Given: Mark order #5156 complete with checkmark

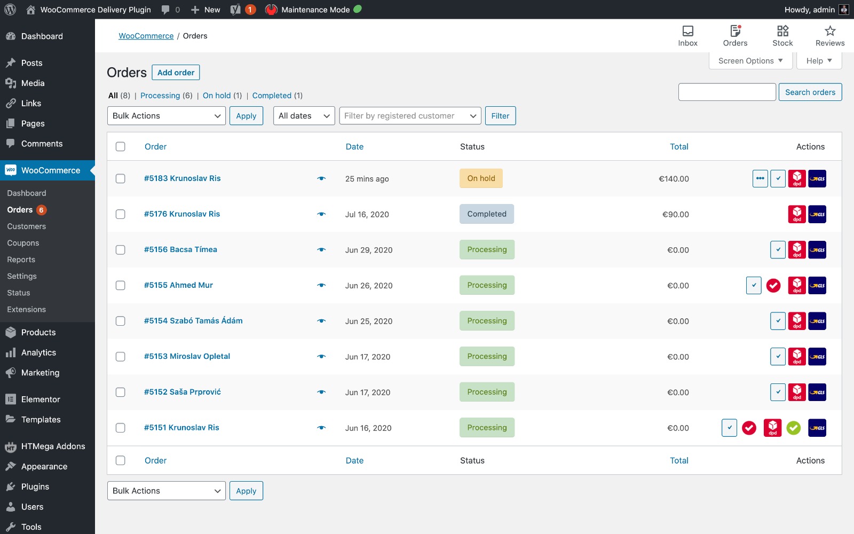Looking at the screenshot, I should 778,249.
